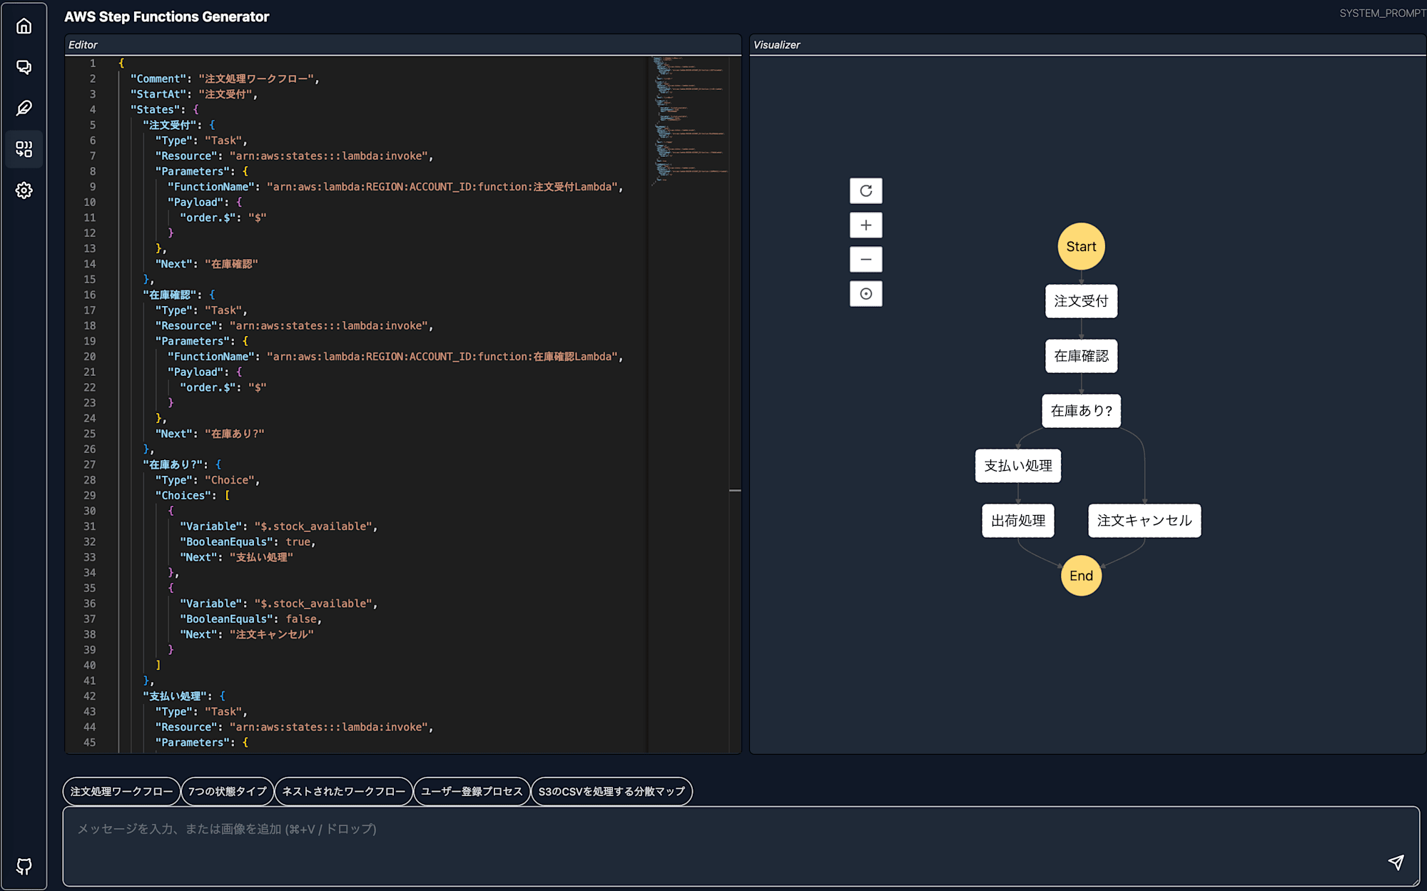Viewport: 1427px width, 891px height.
Task: Choose the 7つの状態タイプ preset
Action: pyautogui.click(x=228, y=791)
